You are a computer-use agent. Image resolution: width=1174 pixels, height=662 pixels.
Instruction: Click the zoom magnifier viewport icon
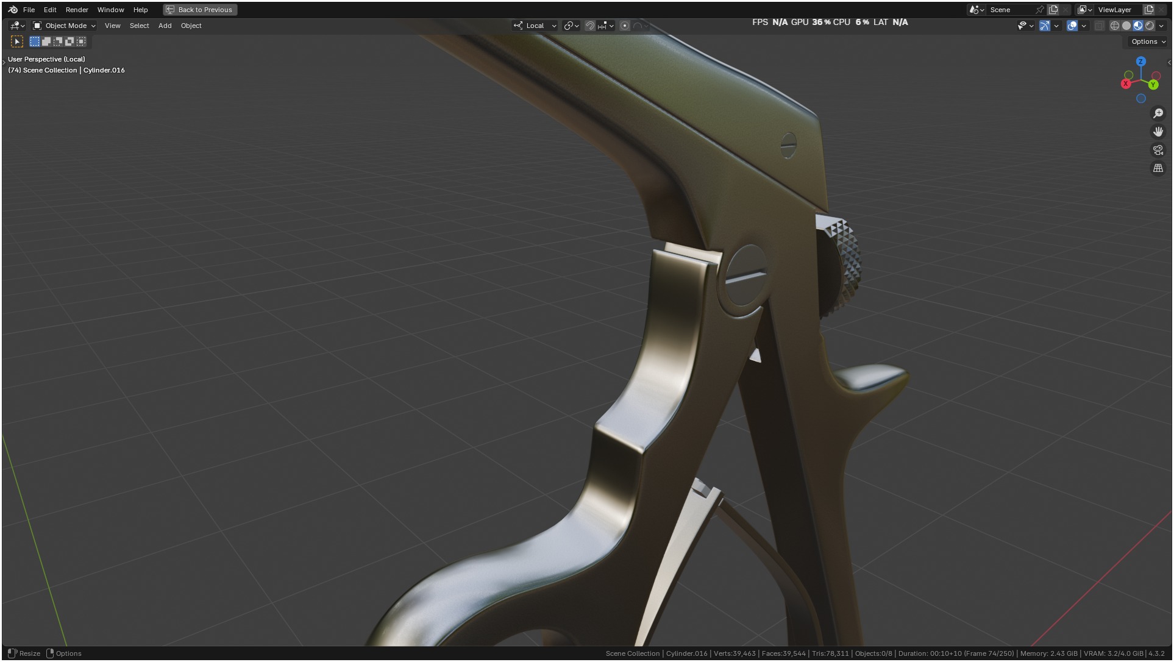[1158, 113]
